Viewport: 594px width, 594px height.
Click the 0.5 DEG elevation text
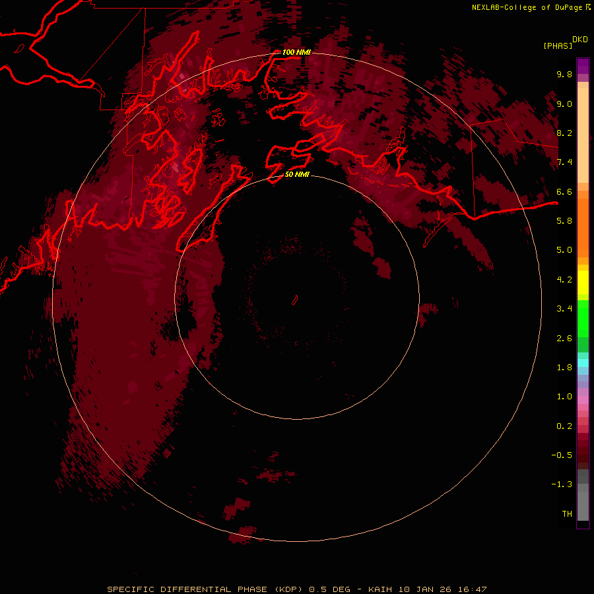pos(329,589)
